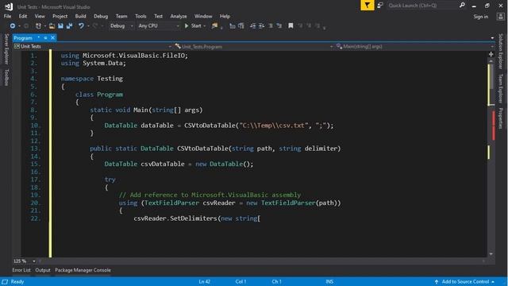
Task: Click the Open File folder icon
Action: click(x=52, y=26)
